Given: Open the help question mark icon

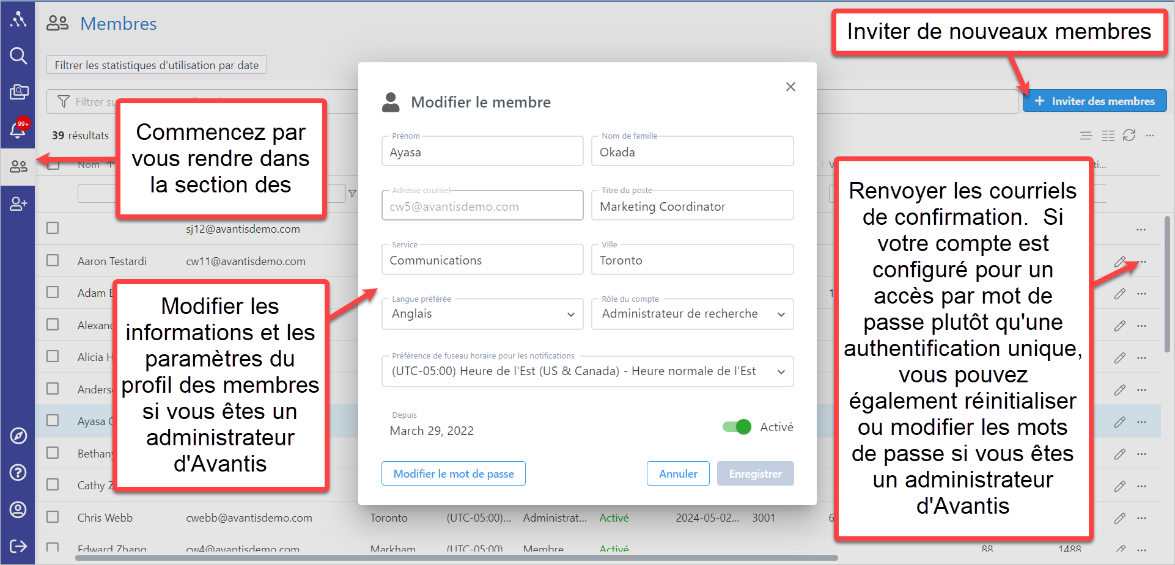Looking at the screenshot, I should (18, 473).
